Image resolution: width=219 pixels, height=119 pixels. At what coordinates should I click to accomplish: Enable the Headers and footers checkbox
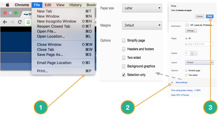[124, 49]
